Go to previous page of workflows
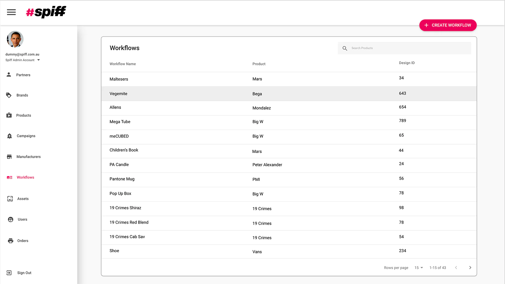 456,268
